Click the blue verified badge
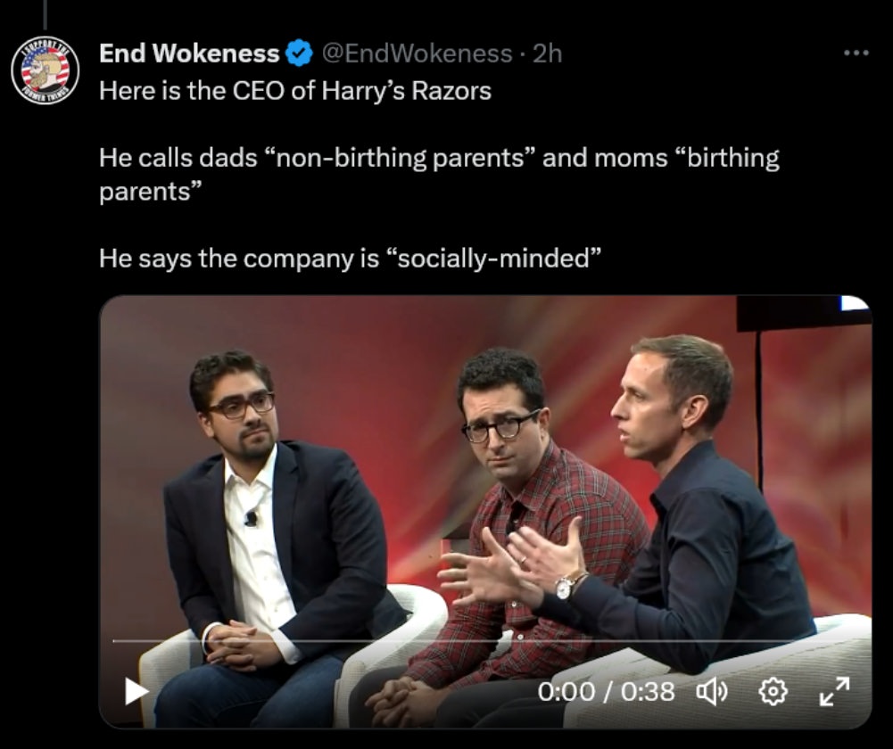Screen dimensions: 893x749 (x=299, y=54)
